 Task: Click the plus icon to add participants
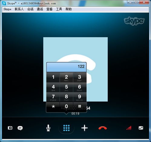coord(84,128)
